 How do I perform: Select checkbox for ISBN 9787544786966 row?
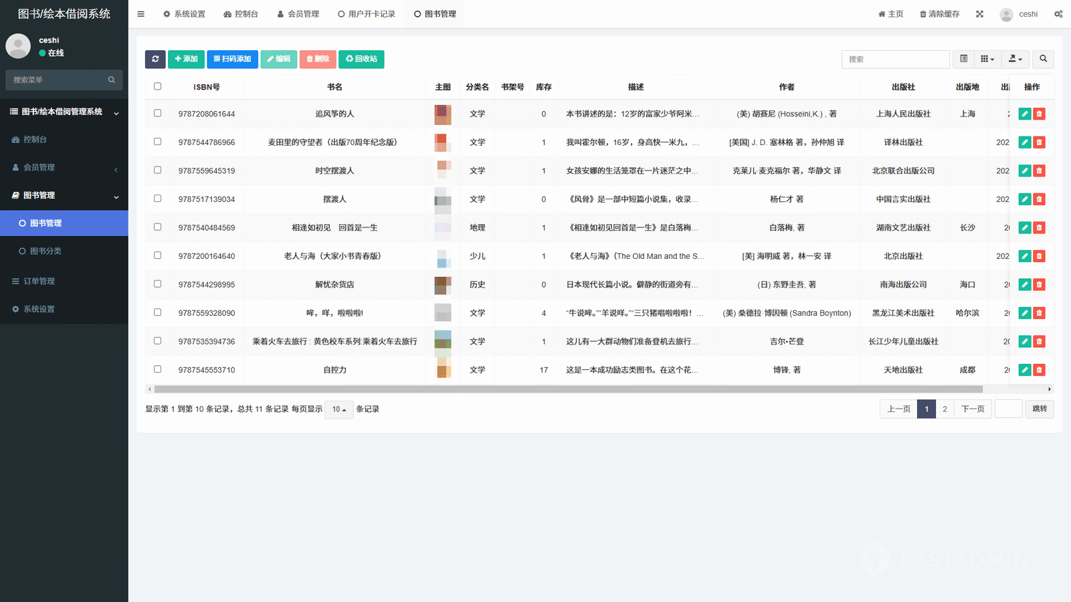click(x=158, y=142)
